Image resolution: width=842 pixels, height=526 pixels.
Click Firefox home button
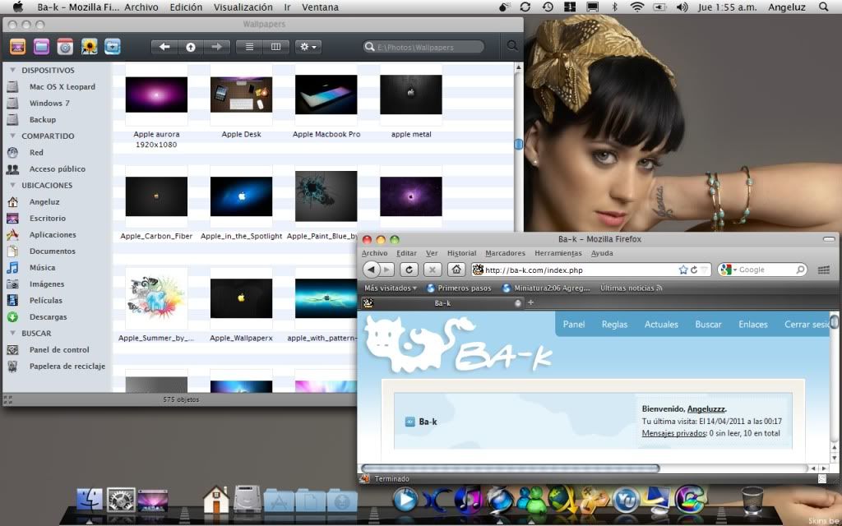click(456, 270)
